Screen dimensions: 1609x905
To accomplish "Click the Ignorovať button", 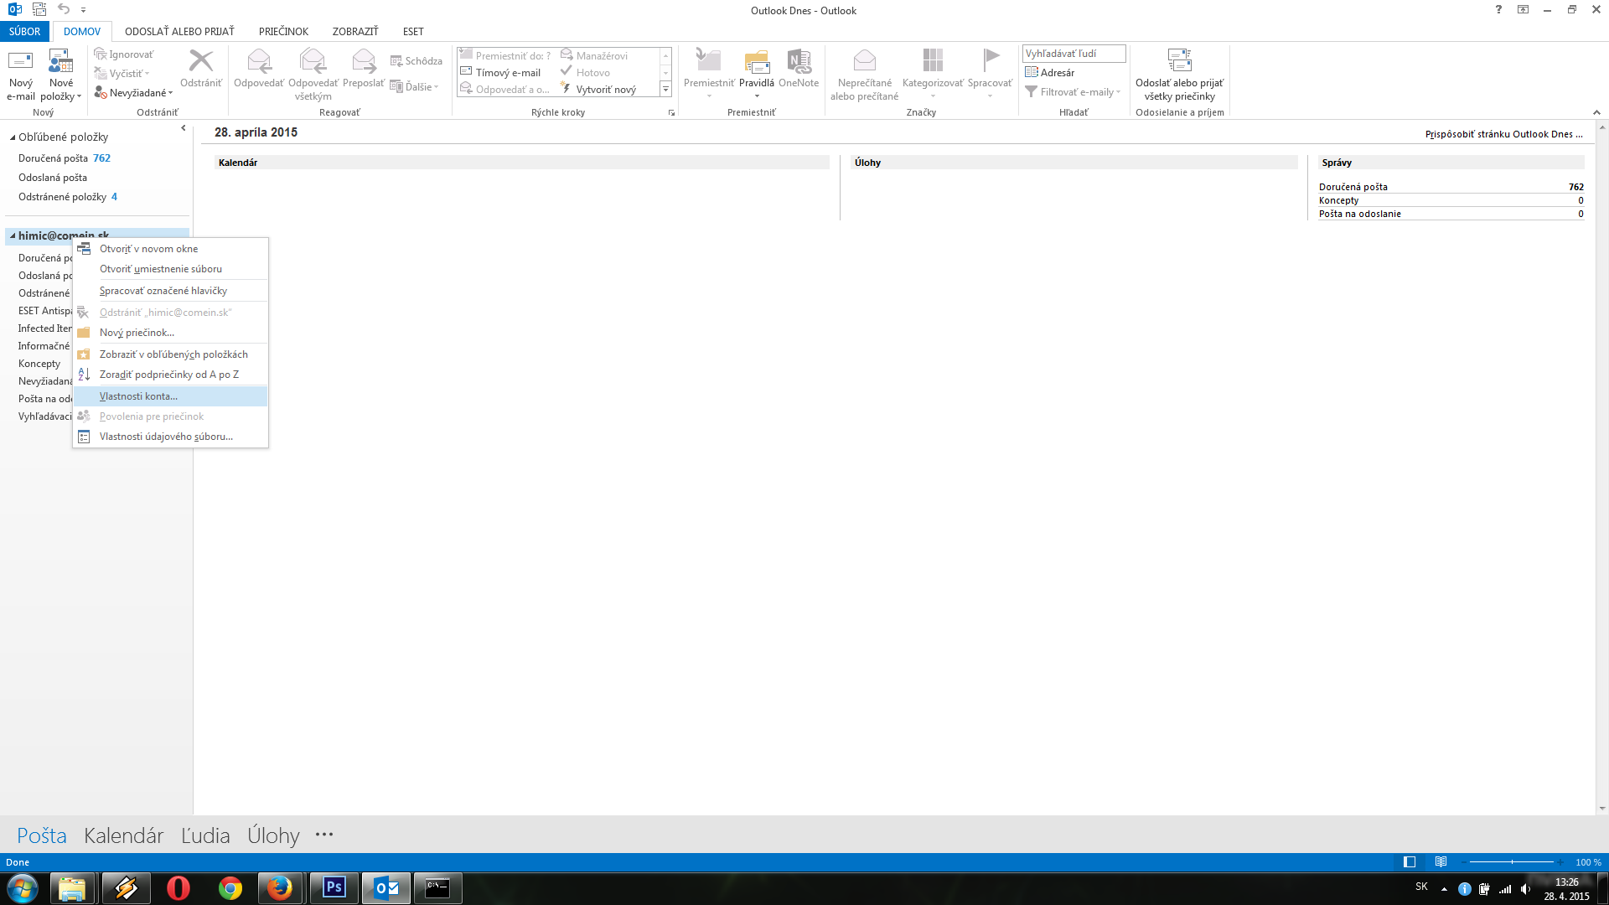I will pyautogui.click(x=124, y=54).
